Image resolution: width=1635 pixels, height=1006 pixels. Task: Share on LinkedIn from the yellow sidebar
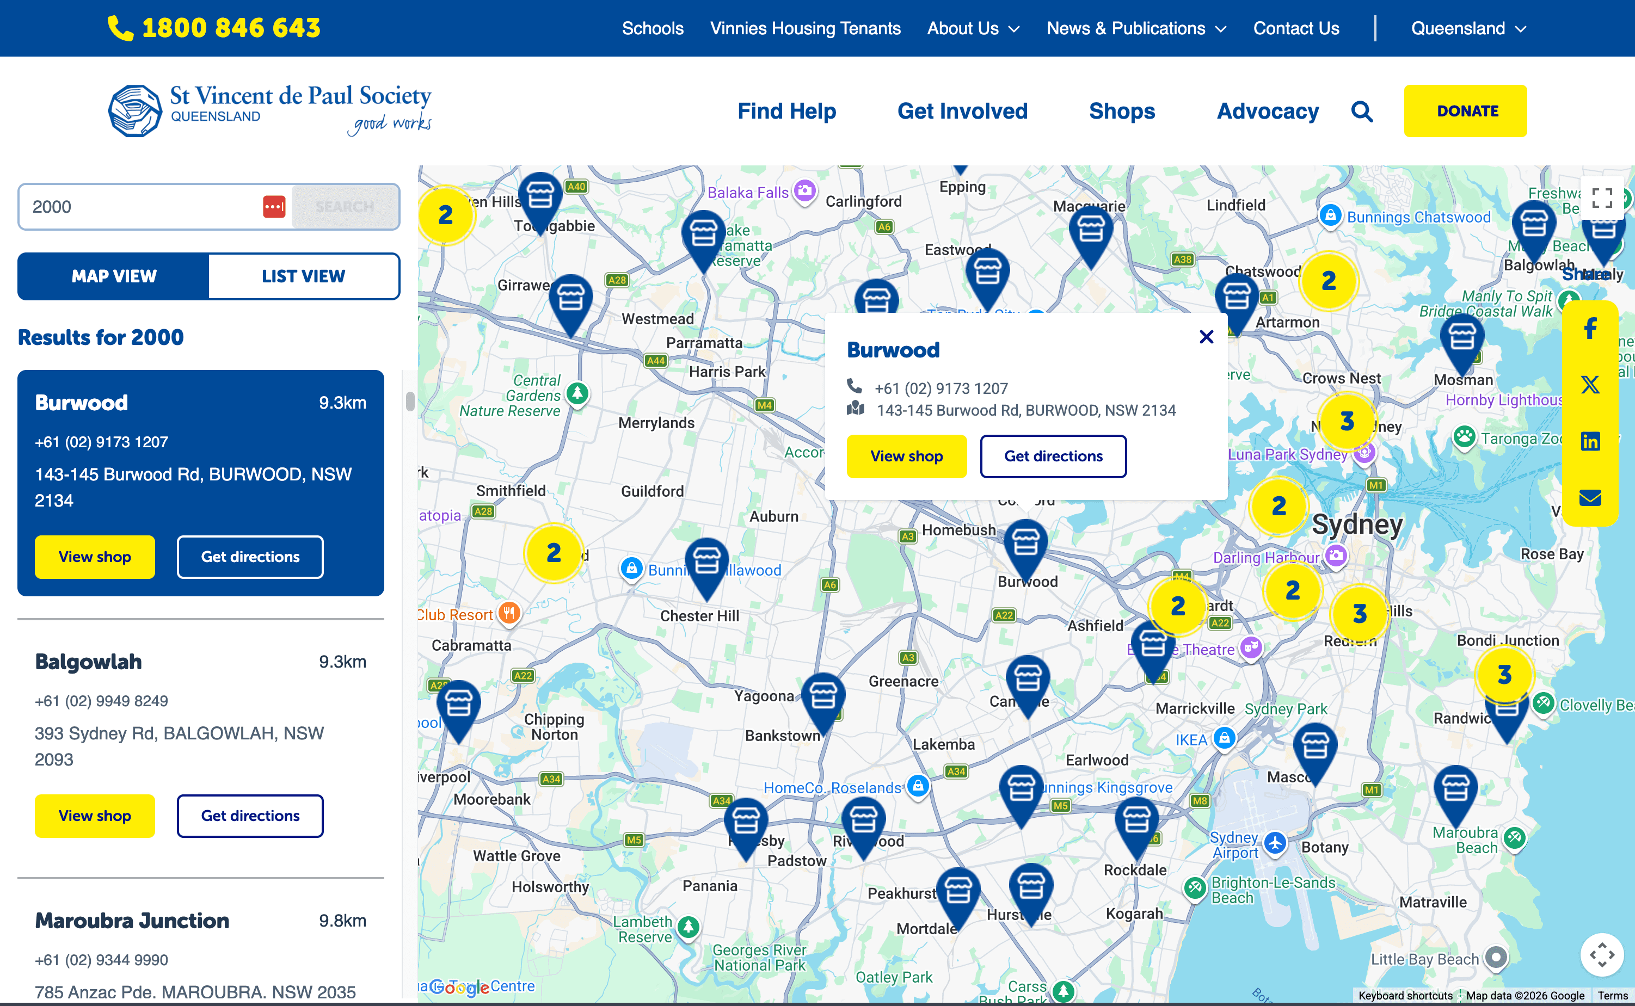tap(1590, 441)
